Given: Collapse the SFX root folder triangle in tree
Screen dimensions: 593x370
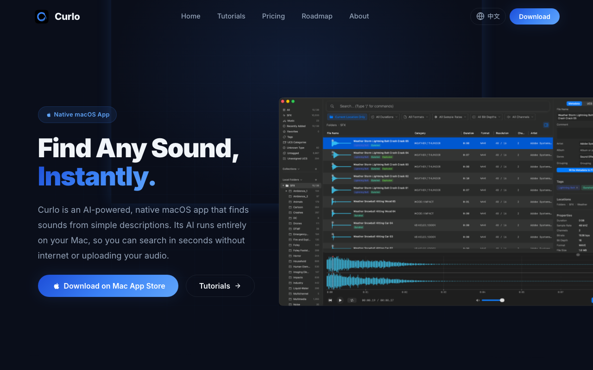Looking at the screenshot, I should [x=283, y=185].
